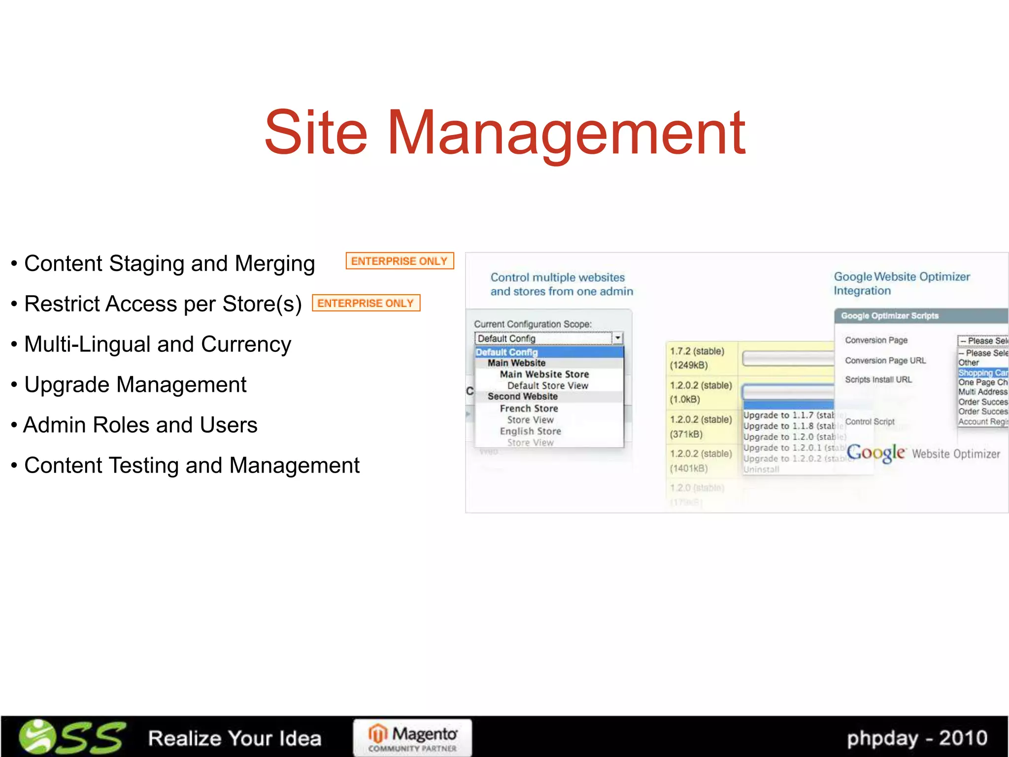Click ENTERPRISE ONLY badge beside Restrict Access
Viewport: 1009px width, 757px height.
tap(366, 303)
